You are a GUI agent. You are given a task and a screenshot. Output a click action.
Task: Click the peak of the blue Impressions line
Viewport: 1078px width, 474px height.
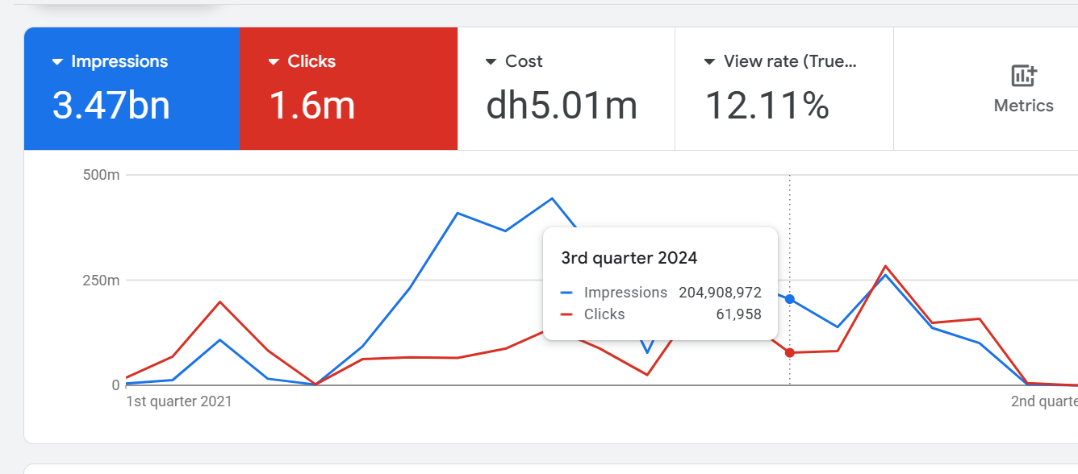pyautogui.click(x=551, y=197)
